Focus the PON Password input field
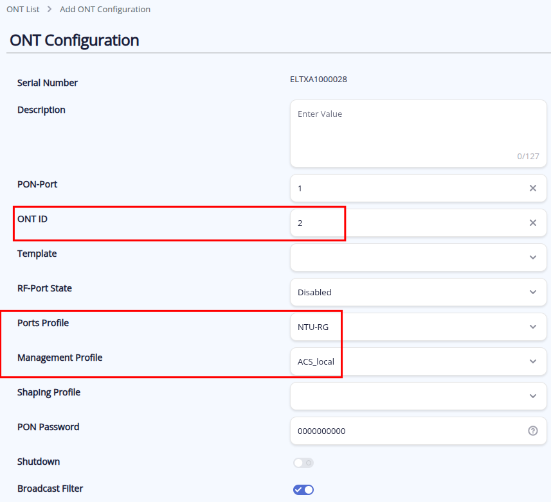 click(405, 431)
